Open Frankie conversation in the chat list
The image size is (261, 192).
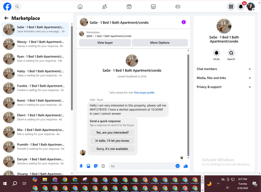point(35,88)
